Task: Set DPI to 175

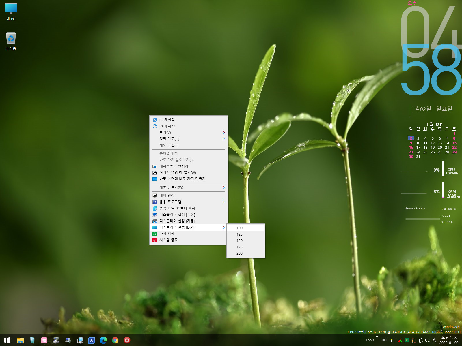Action: pos(246,247)
